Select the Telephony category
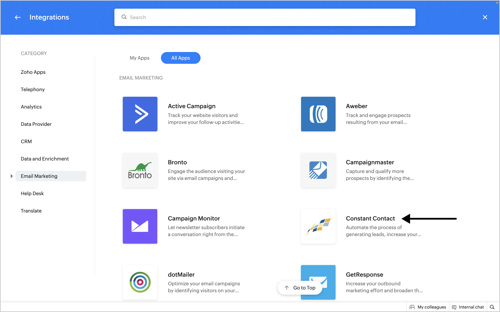 tap(33, 89)
